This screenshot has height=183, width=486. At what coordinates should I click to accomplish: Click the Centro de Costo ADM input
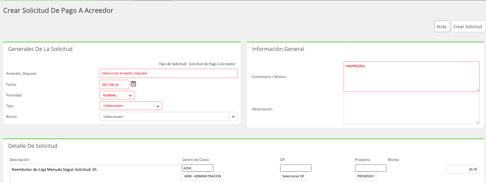pos(198,168)
